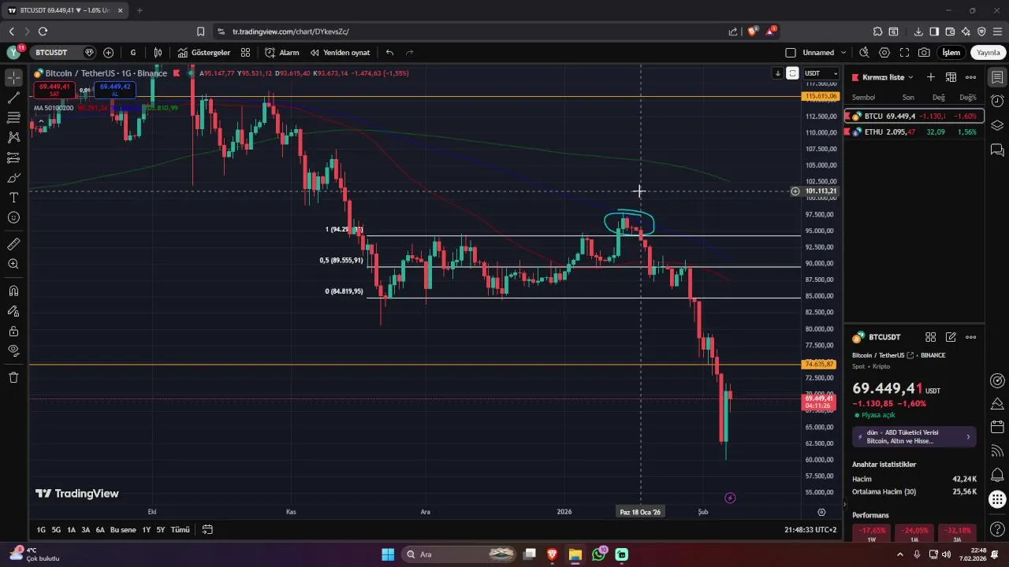Open WhatsApp from the taskbar
This screenshot has height=567, width=1009.
[598, 554]
